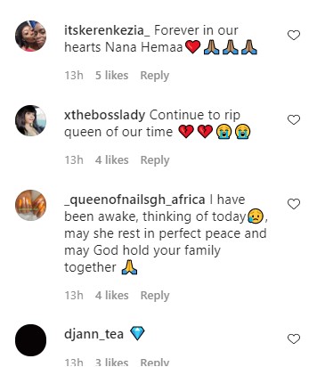325x367 pixels.
Task: Open djann_tea black avatar
Action: (31, 340)
